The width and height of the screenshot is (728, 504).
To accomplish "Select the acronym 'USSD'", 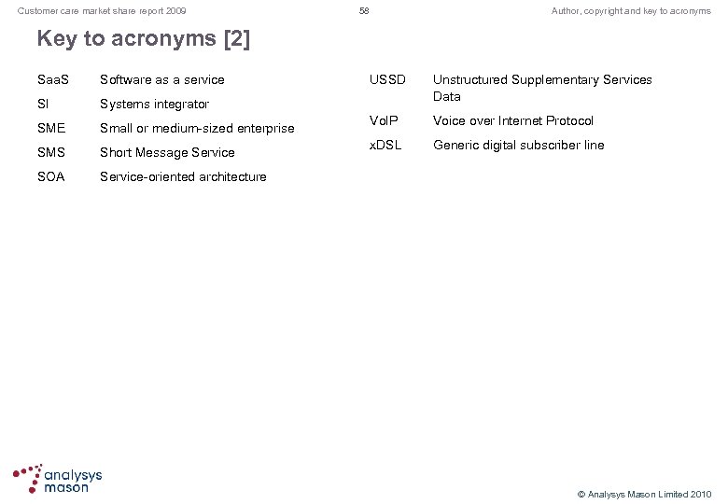I will [x=387, y=80].
